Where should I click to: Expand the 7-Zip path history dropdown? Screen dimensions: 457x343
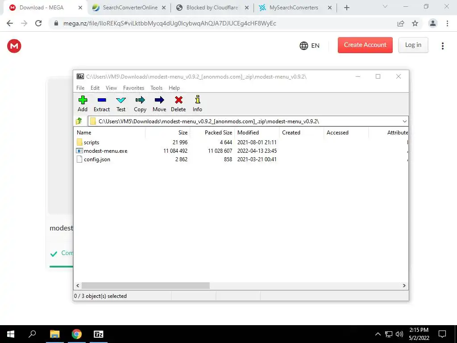pyautogui.click(x=404, y=121)
